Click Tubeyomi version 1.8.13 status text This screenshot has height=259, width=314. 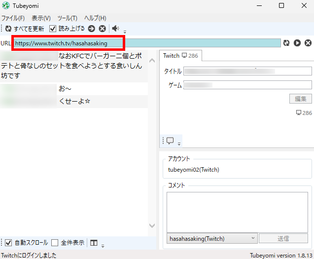pyautogui.click(x=281, y=256)
